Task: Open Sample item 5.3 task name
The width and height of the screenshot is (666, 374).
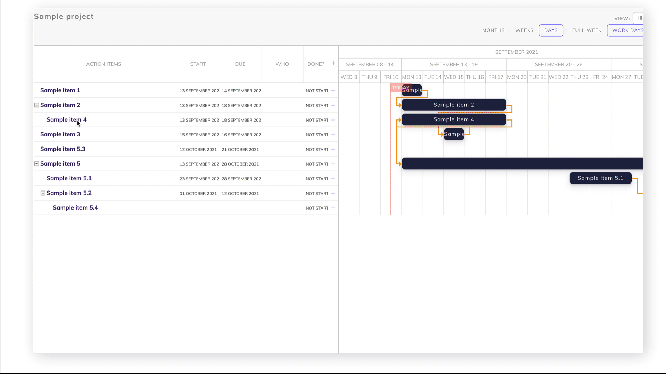Action: click(63, 149)
